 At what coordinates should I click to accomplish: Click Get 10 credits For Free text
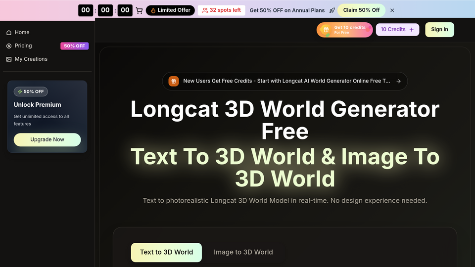[x=350, y=30]
